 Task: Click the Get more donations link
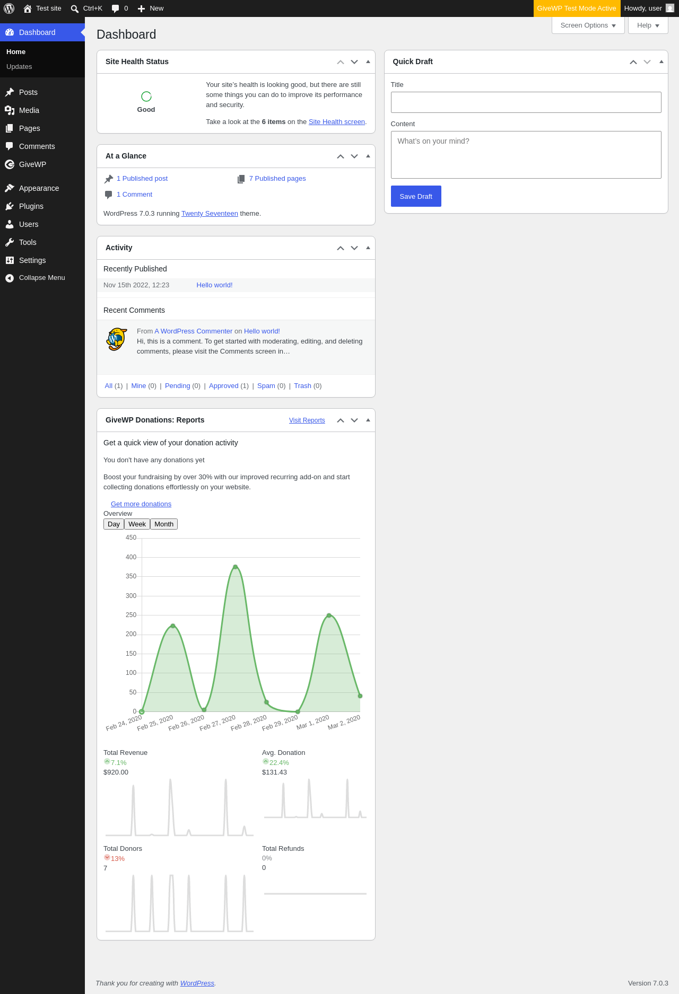point(141,504)
